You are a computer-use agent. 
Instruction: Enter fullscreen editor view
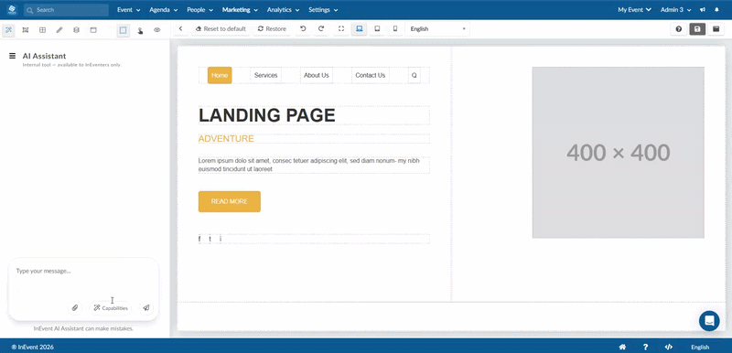(341, 29)
